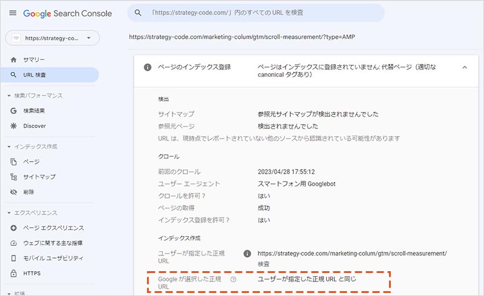Click the sitemap icon beside サイトマップ
Viewport: 484px width, 296px height.
[14, 177]
